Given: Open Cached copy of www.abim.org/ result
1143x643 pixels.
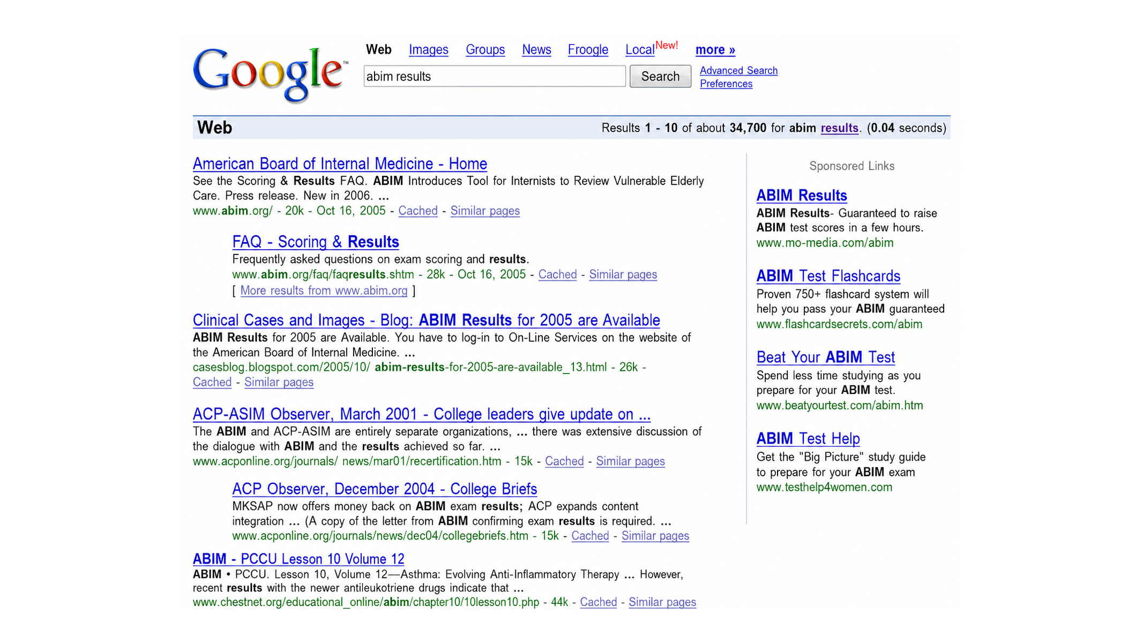Looking at the screenshot, I should pos(418,211).
